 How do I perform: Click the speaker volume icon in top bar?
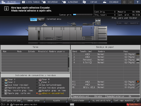[131, 2]
